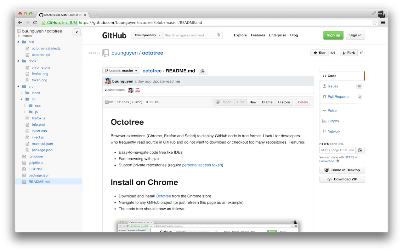The width and height of the screenshot is (403, 252).
Task: Click the Download ZIP button
Action: (x=342, y=179)
